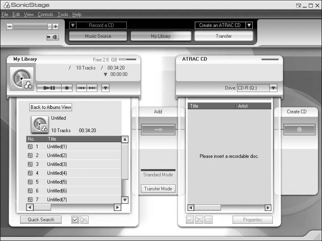
Task: Open the Create an ATRAC CD dropdown arrow
Action: click(x=249, y=25)
